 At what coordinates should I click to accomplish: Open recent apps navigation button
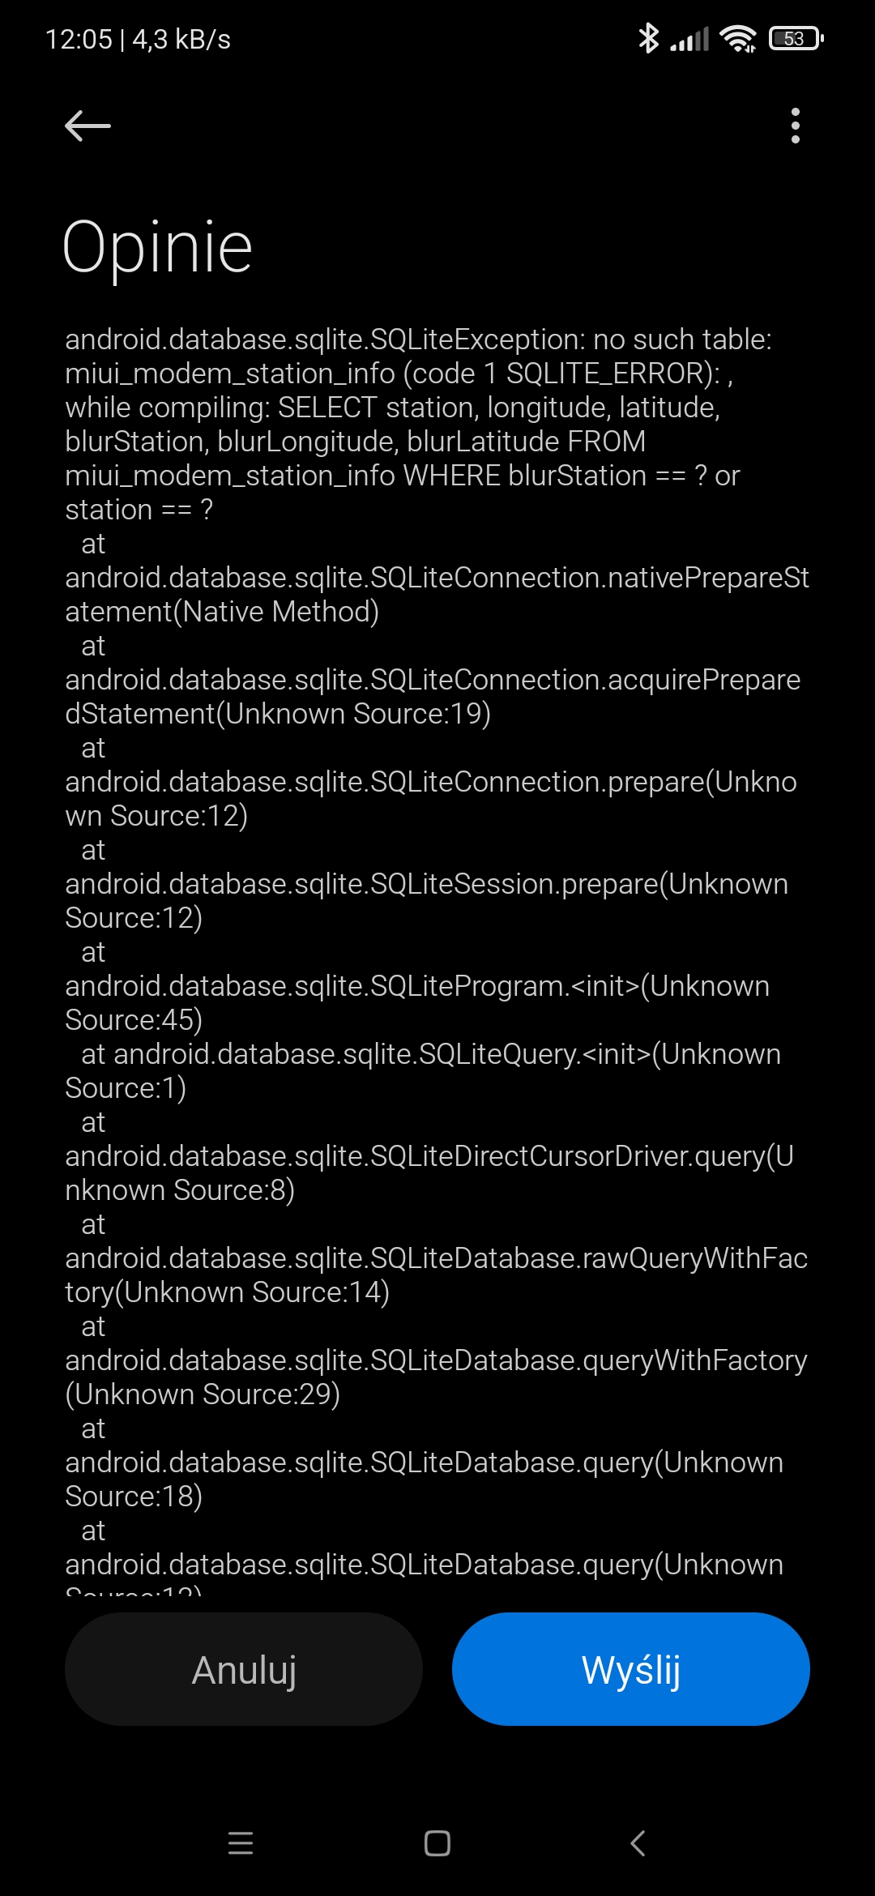pyautogui.click(x=241, y=1843)
